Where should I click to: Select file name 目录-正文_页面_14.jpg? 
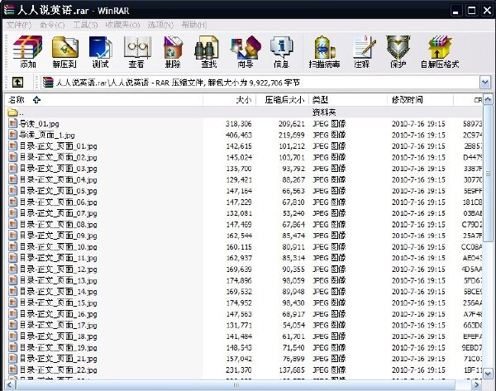point(58,292)
